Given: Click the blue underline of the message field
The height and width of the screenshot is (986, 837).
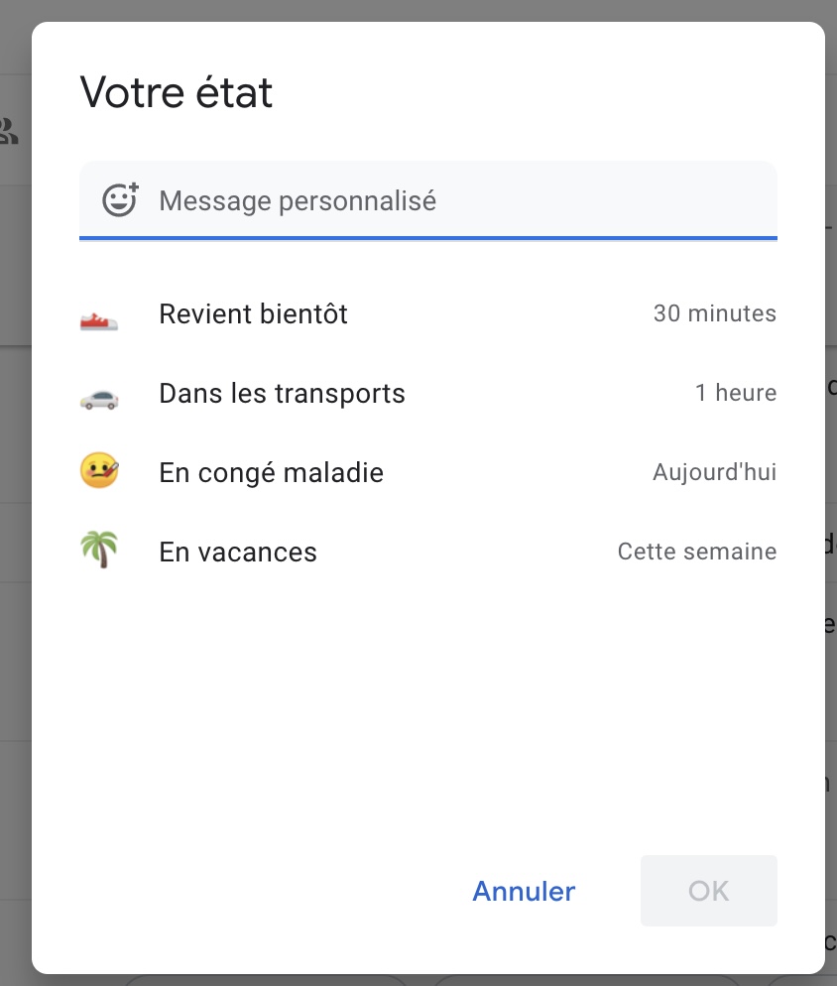Looking at the screenshot, I should coord(427,238).
